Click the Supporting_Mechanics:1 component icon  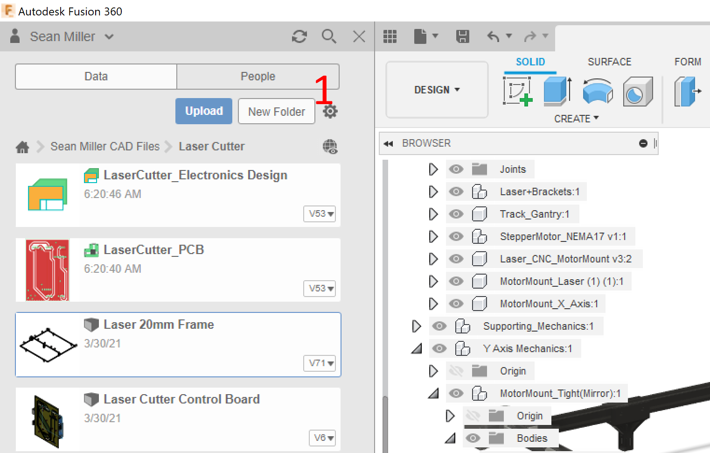tap(463, 326)
